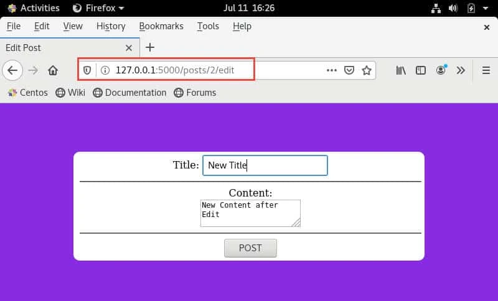Click the POST submit button

tap(250, 248)
